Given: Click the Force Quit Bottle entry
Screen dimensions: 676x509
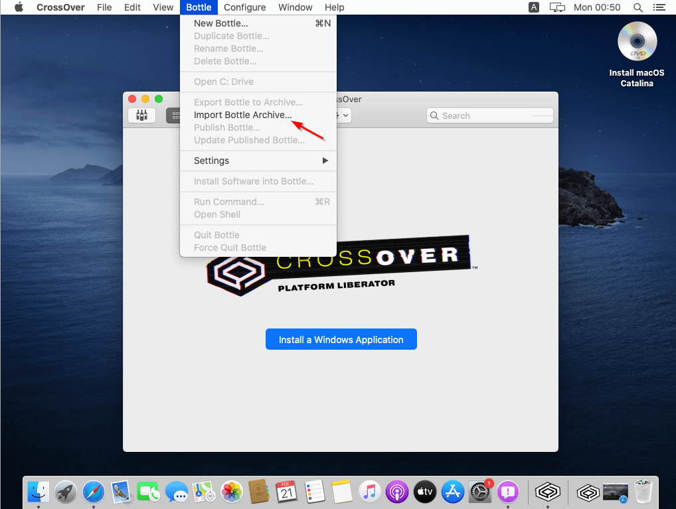Looking at the screenshot, I should tap(258, 248).
